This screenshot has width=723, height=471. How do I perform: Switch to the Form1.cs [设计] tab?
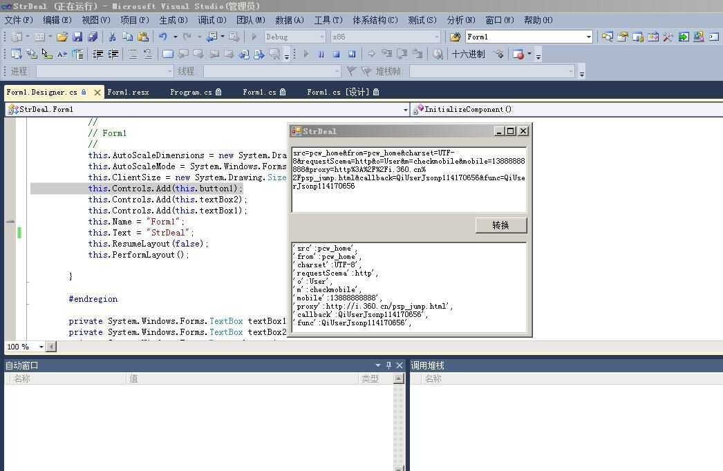[343, 92]
